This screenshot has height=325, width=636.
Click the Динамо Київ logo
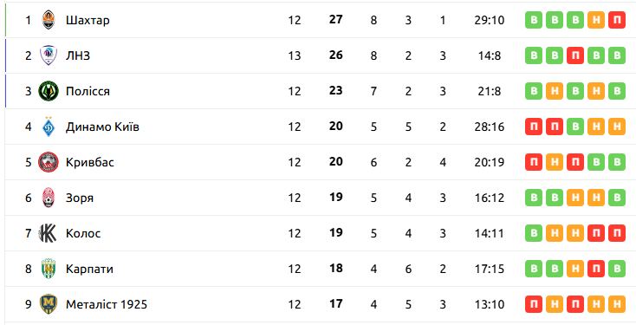[49, 127]
